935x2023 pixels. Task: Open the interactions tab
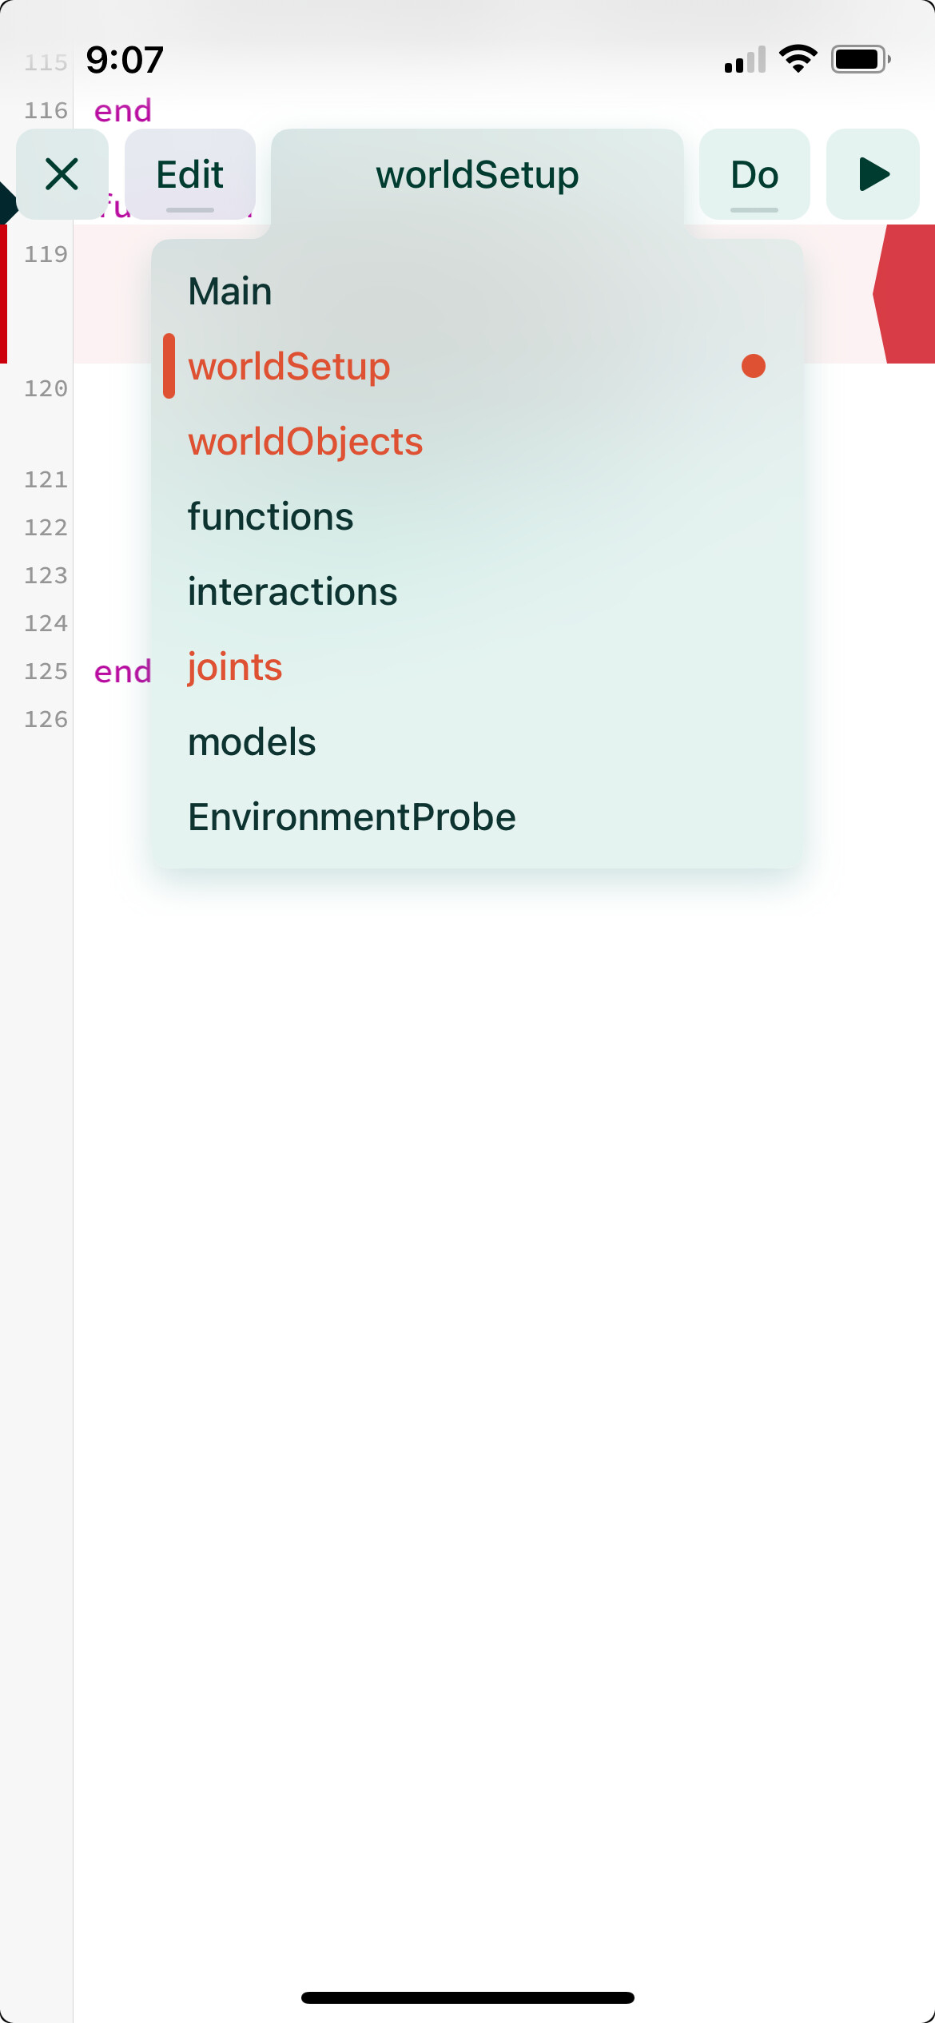(x=292, y=591)
